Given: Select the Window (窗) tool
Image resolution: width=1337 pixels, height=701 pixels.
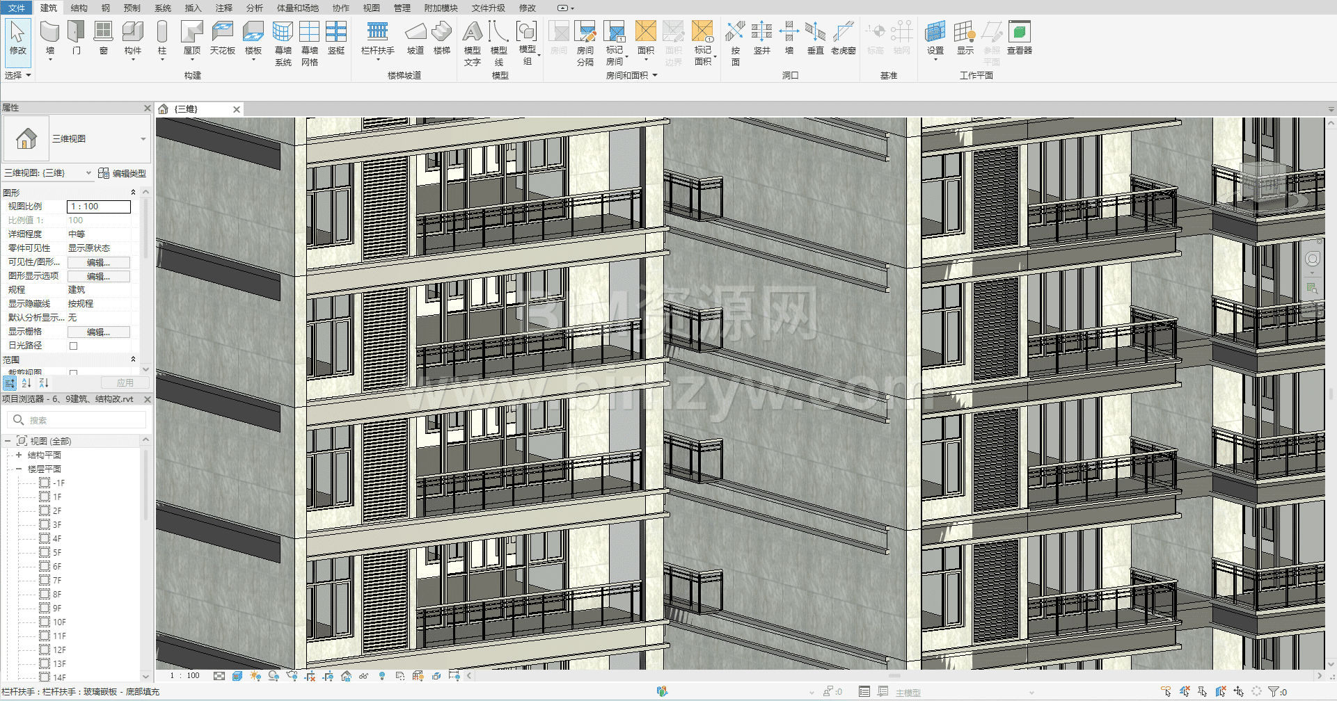Looking at the screenshot, I should [103, 33].
